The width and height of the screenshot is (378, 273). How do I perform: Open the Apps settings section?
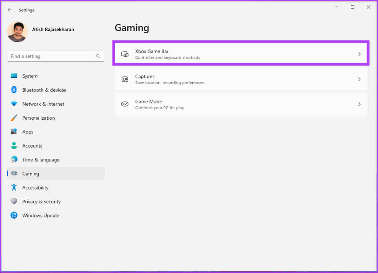[x=28, y=132]
